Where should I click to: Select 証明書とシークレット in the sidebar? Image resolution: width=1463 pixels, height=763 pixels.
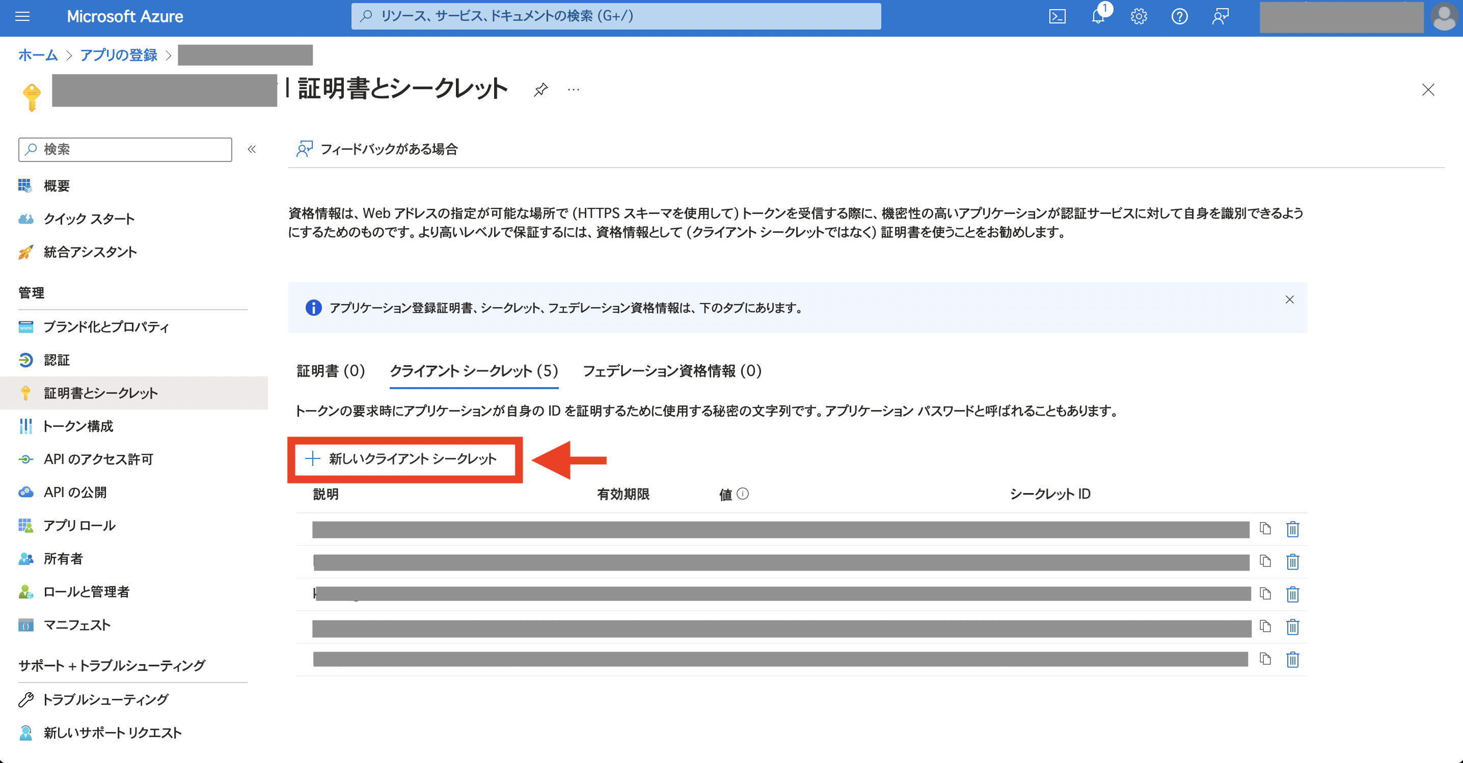point(134,393)
